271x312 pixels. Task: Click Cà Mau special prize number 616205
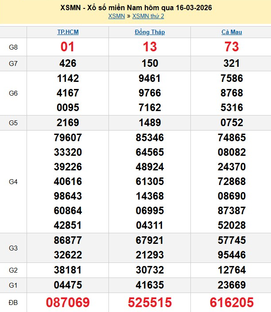click(232, 302)
